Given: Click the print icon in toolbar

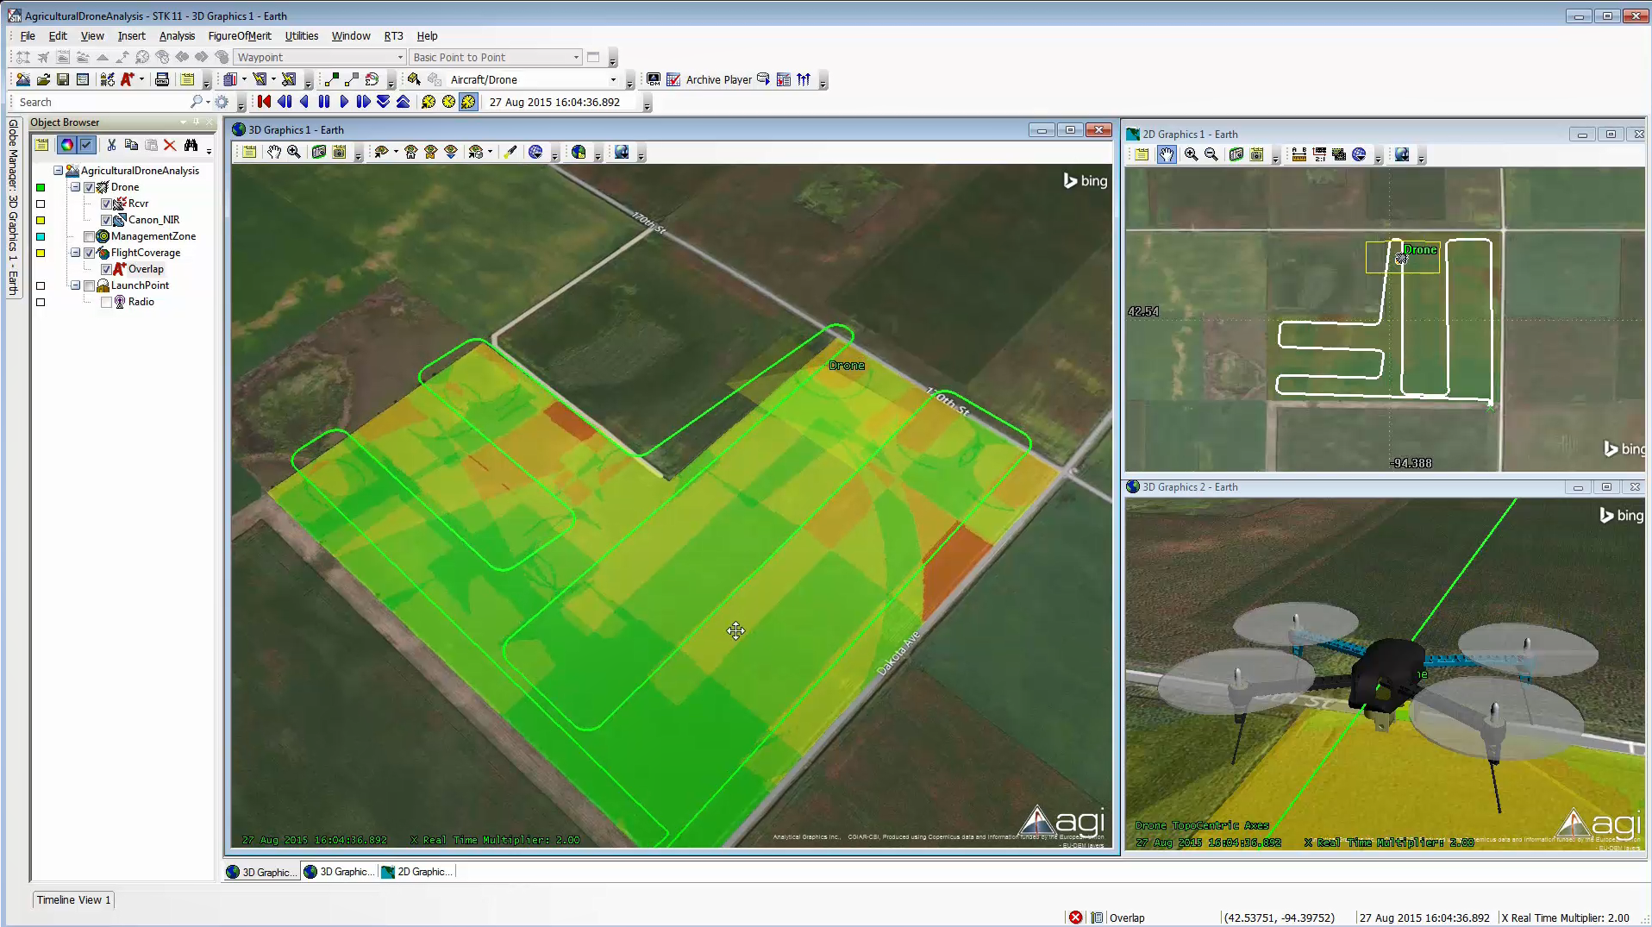Looking at the screenshot, I should pyautogui.click(x=161, y=79).
